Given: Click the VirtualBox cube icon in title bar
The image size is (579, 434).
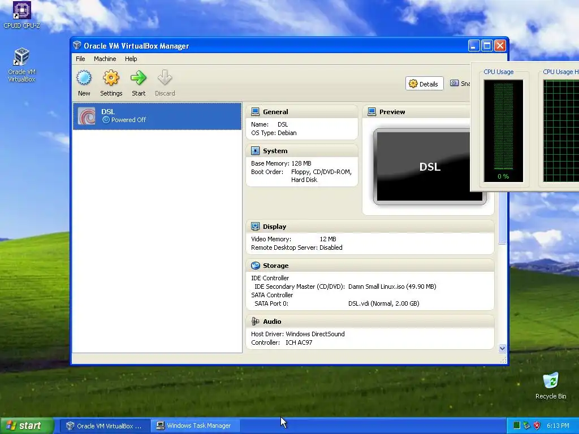Looking at the screenshot, I should (77, 45).
